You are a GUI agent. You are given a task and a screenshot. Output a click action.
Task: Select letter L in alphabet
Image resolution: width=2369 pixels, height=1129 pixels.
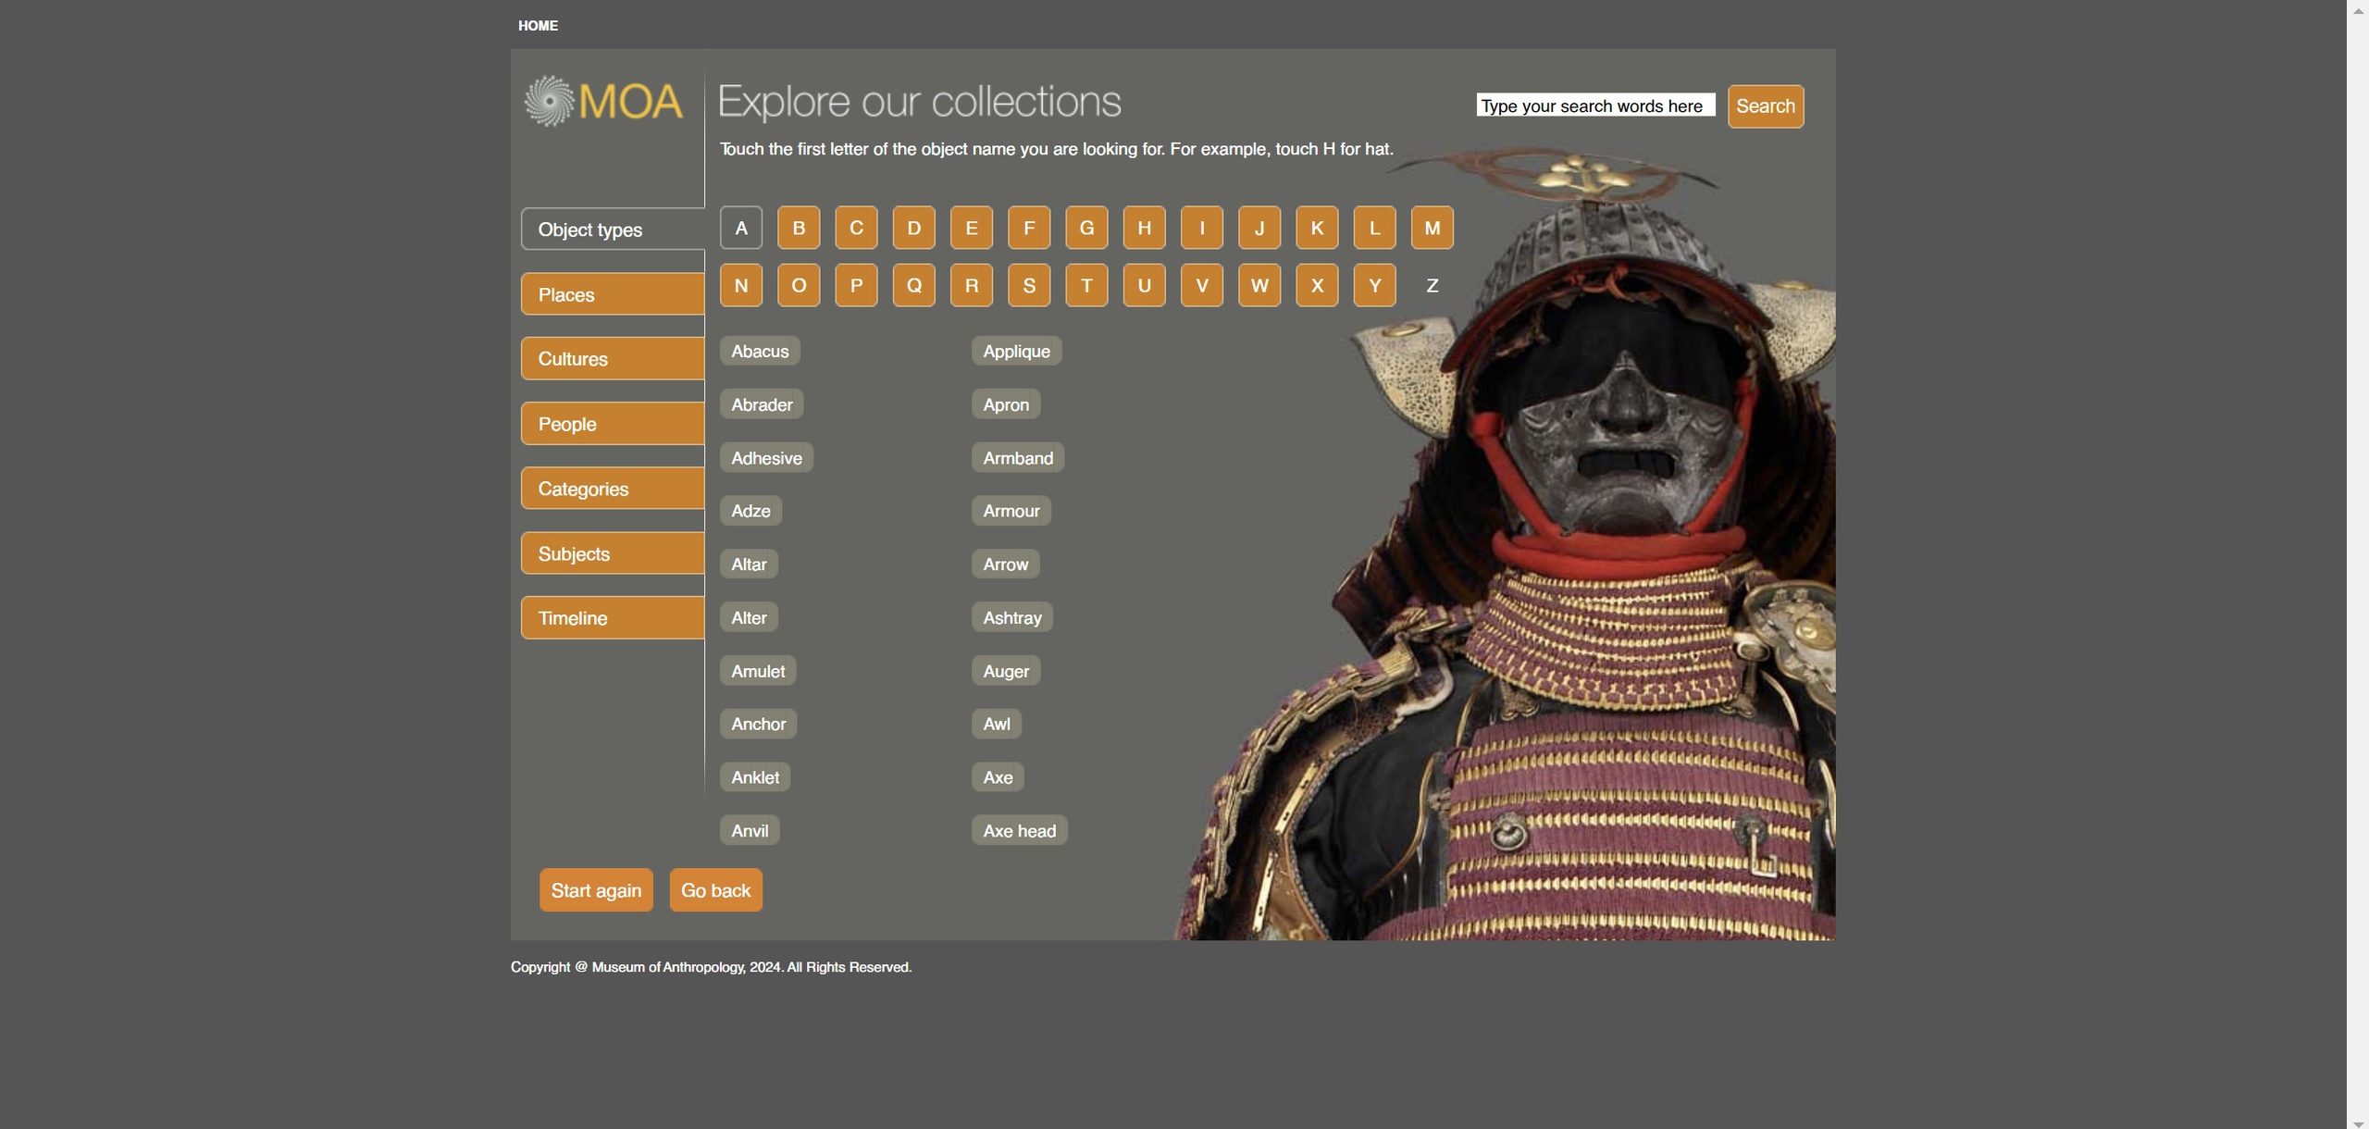pyautogui.click(x=1375, y=228)
